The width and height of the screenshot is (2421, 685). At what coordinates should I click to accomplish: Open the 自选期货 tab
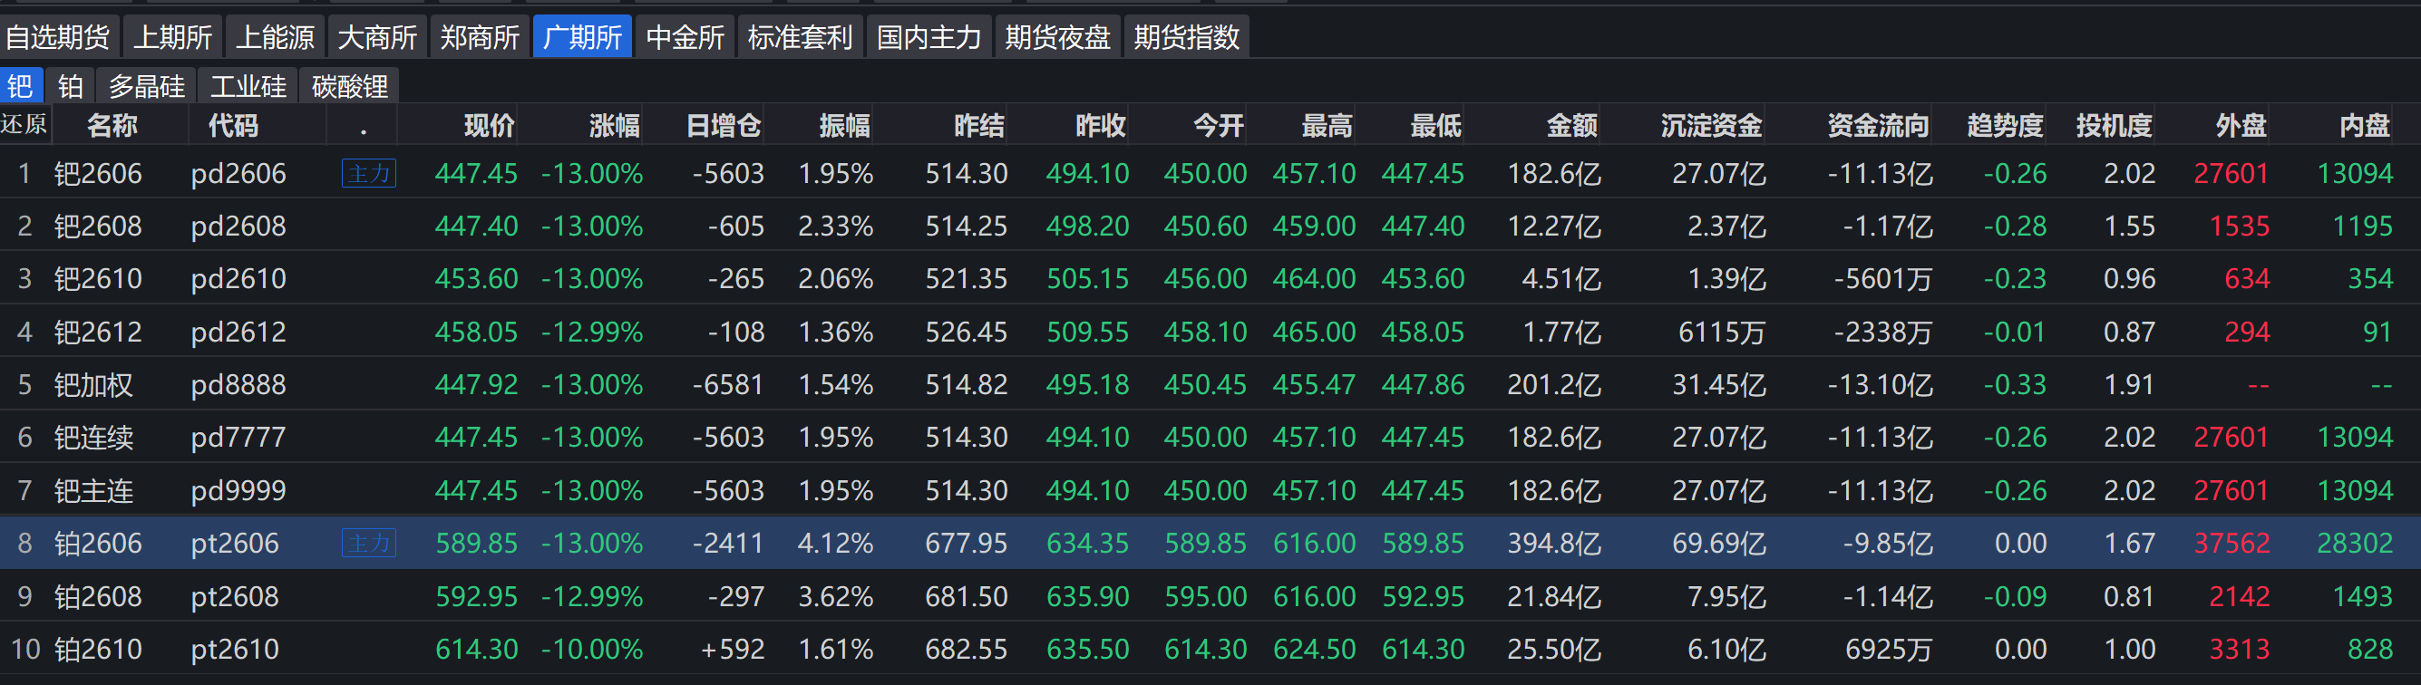(x=58, y=37)
